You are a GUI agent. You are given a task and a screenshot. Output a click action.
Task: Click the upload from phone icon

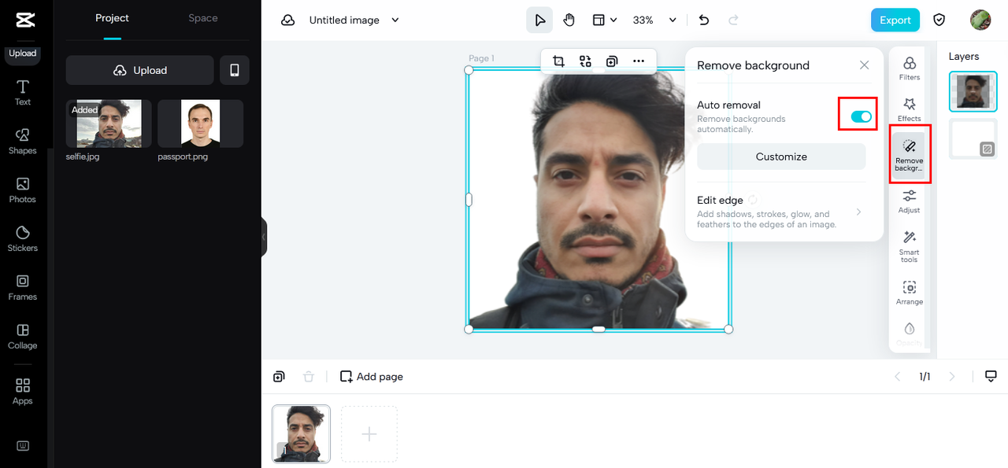(x=235, y=70)
